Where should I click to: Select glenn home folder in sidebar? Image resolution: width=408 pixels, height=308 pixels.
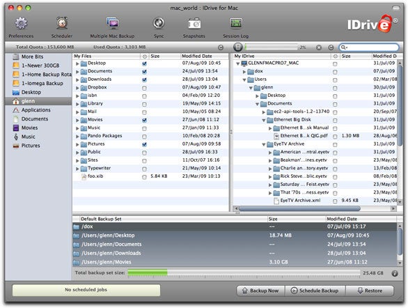point(38,101)
